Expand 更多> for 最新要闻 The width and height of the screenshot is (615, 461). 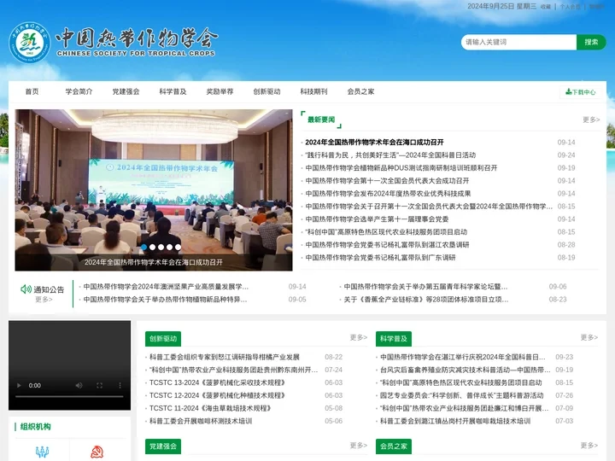(591, 120)
